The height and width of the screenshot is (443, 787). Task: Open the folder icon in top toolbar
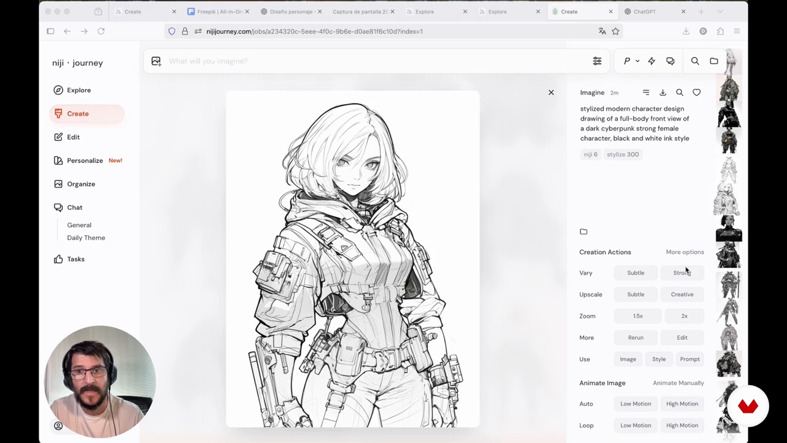(x=714, y=61)
